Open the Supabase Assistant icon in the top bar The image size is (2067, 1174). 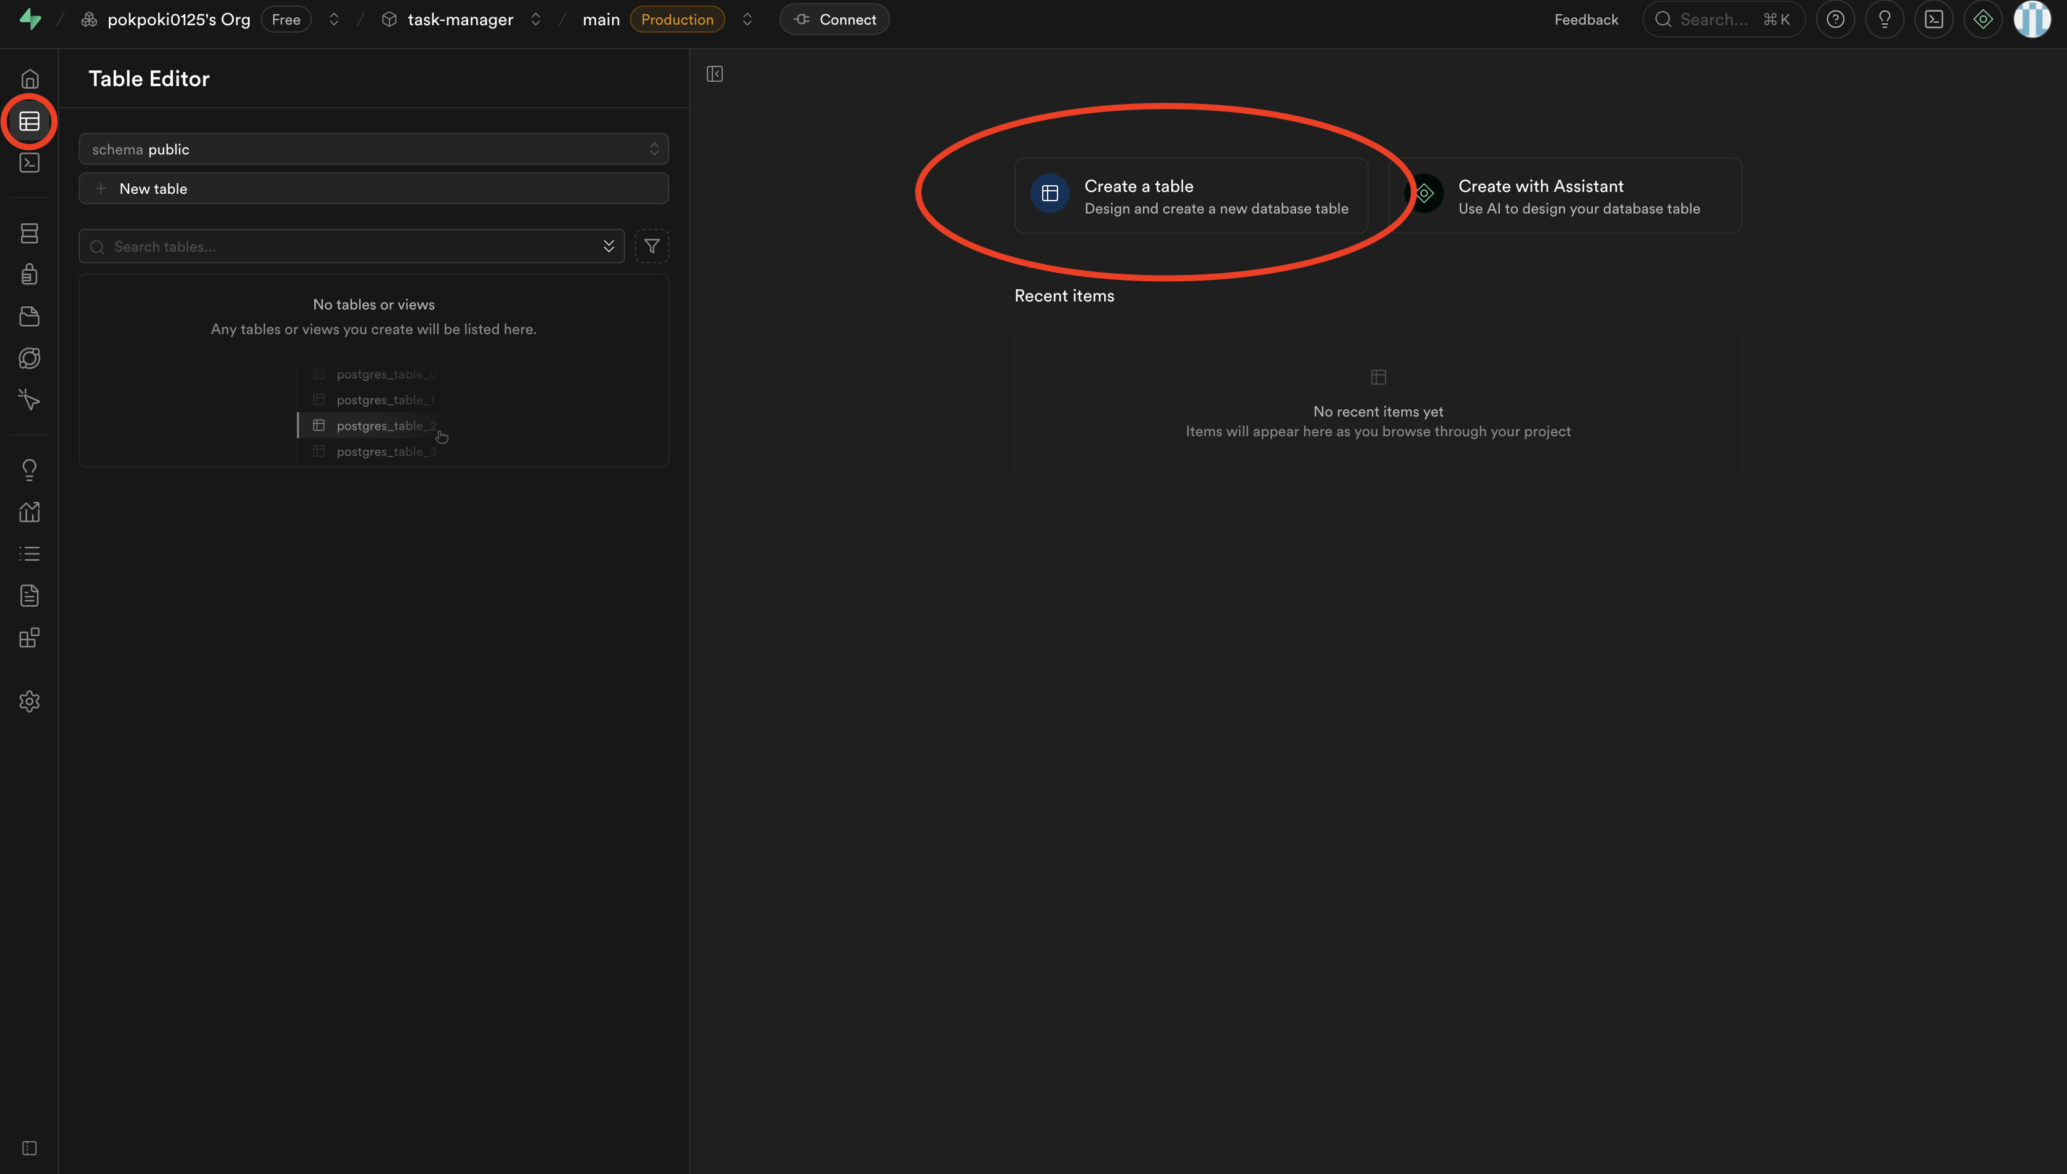coord(1982,19)
